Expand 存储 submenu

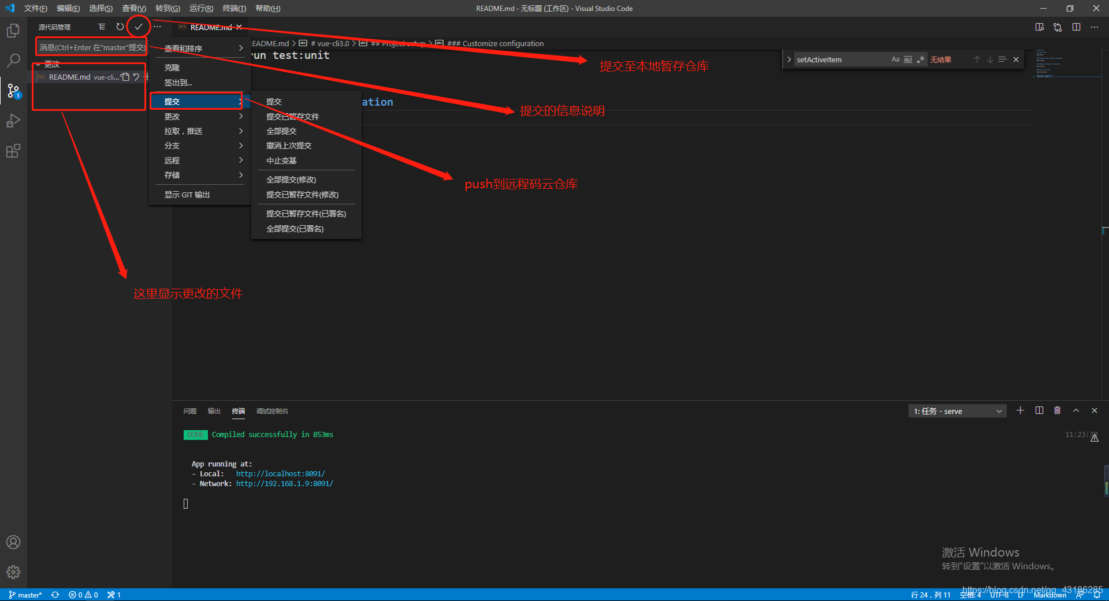(x=200, y=175)
